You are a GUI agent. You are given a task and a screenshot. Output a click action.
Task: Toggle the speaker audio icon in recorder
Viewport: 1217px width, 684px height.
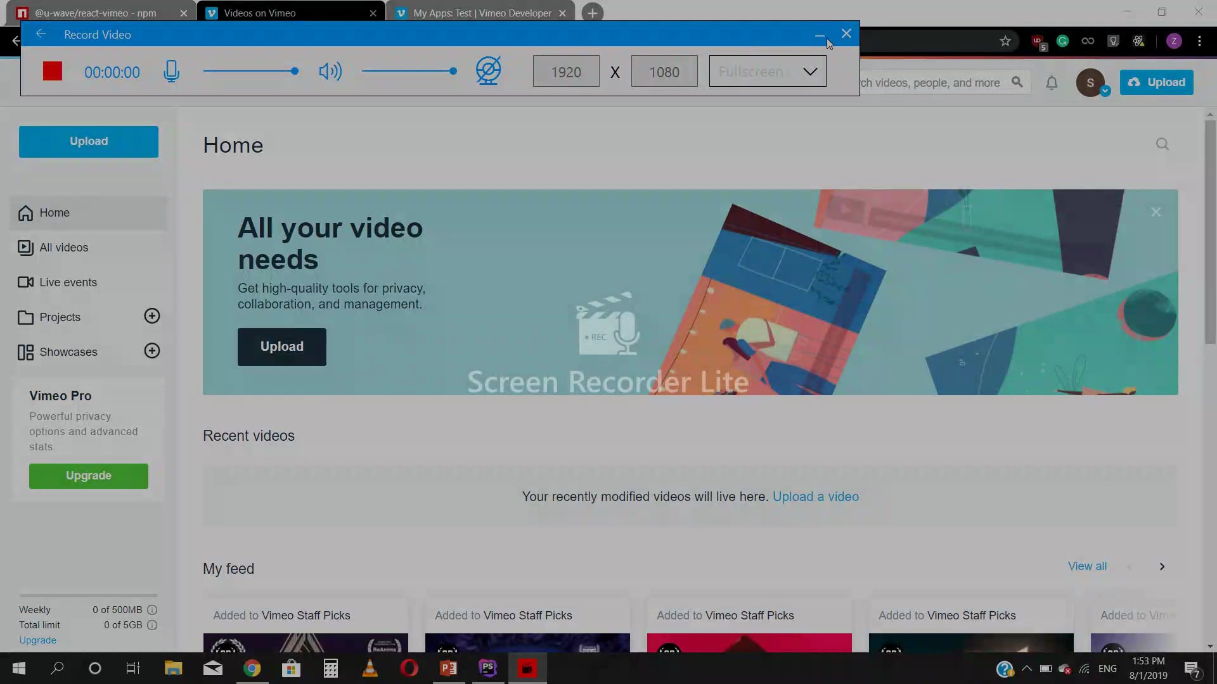pyautogui.click(x=330, y=71)
